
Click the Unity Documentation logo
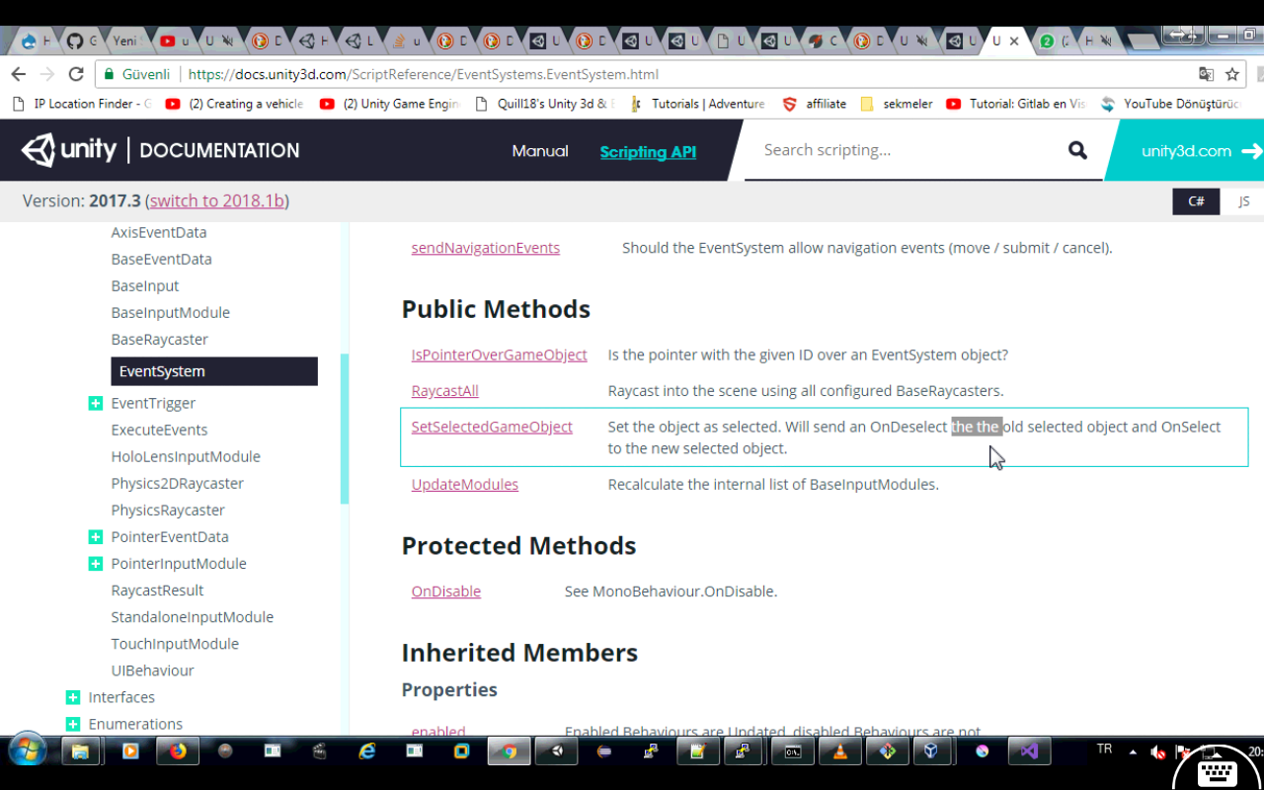[x=158, y=150]
